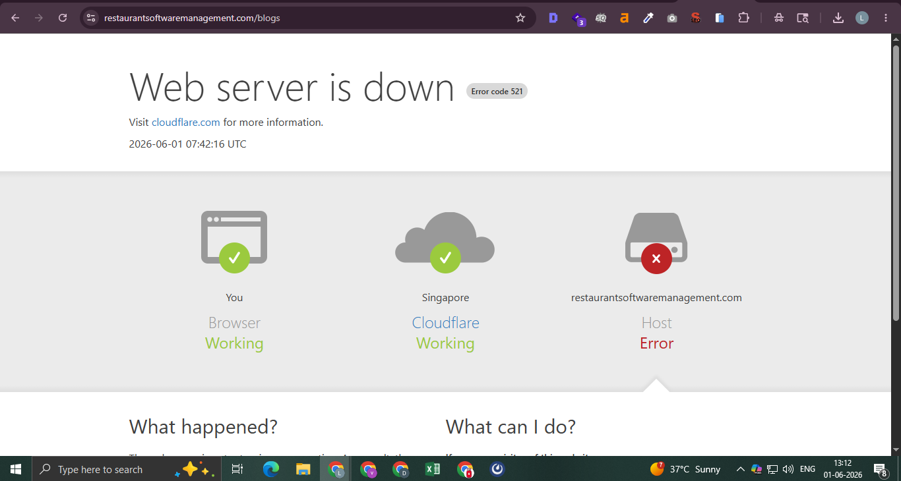
Task: Open the Extensions puzzle-piece menu
Action: click(743, 18)
